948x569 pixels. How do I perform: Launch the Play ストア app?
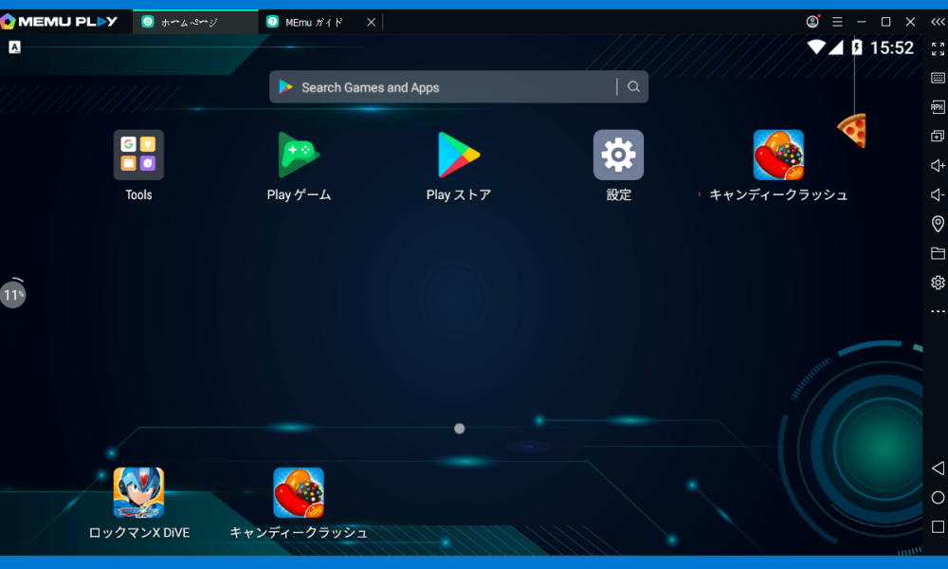[x=459, y=155]
